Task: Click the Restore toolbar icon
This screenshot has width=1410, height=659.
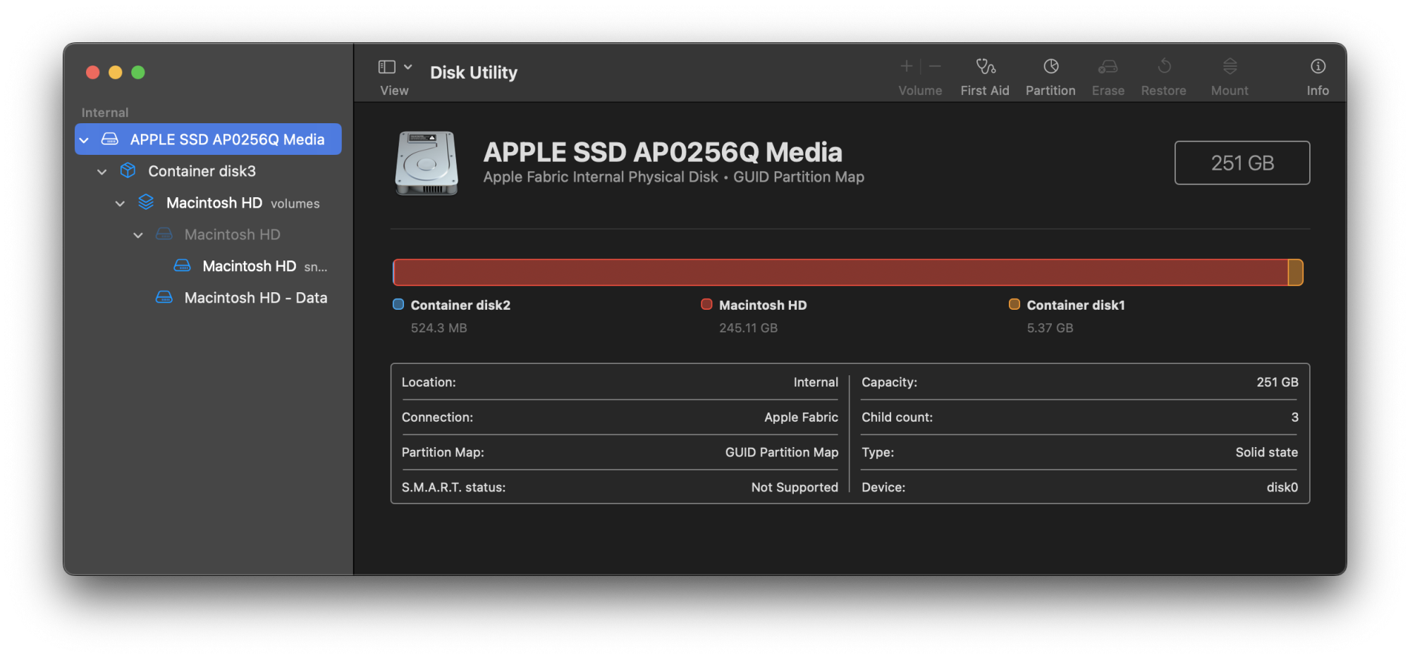Action: 1164,66
